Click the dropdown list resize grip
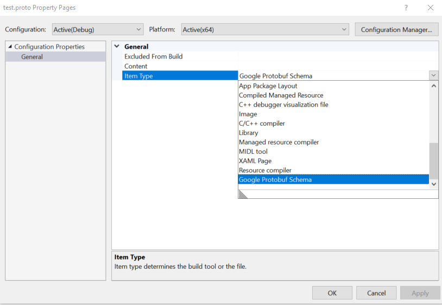 point(243,194)
